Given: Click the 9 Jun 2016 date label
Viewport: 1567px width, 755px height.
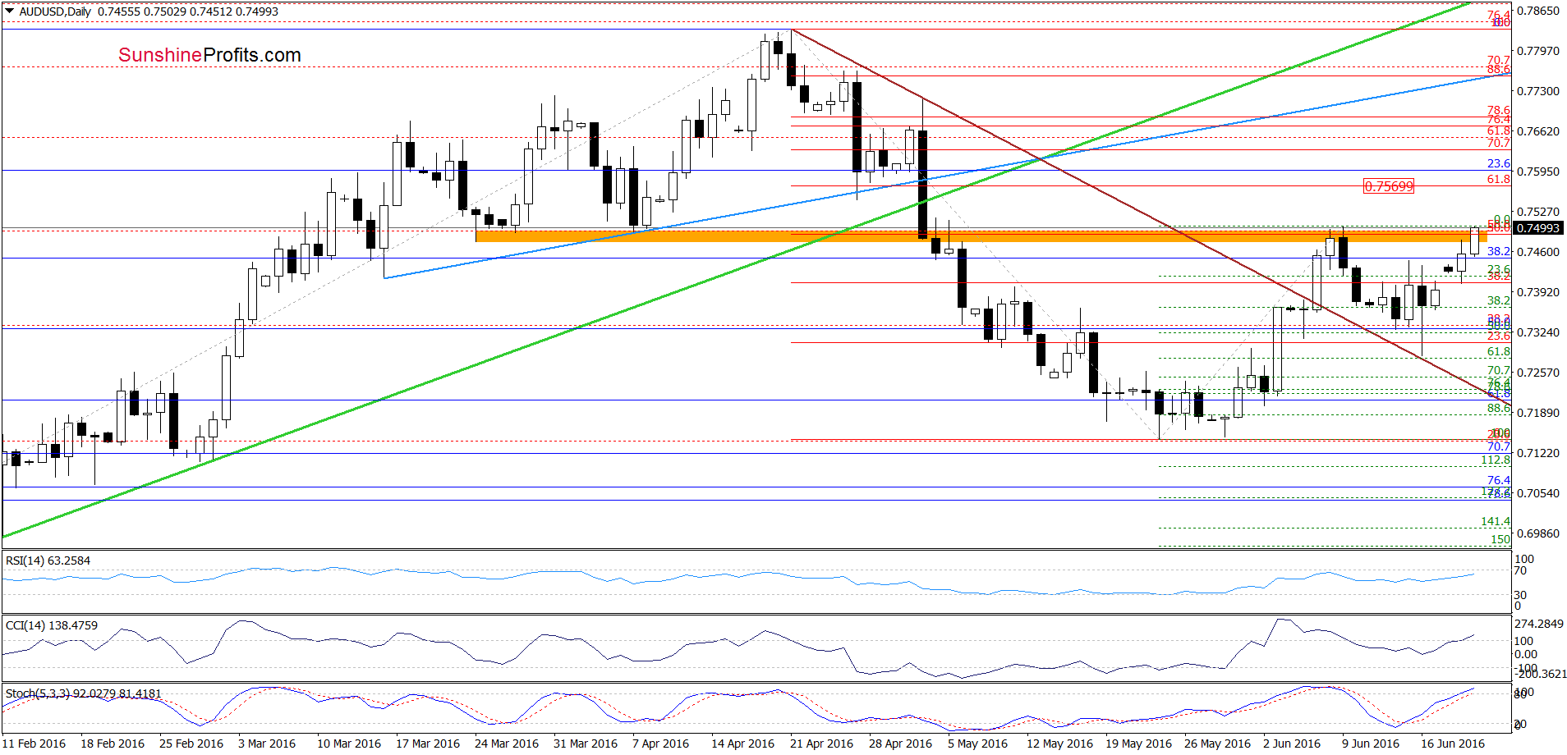Looking at the screenshot, I should (1371, 744).
